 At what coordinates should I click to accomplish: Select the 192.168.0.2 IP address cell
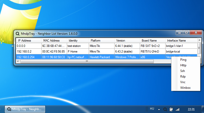(x=29, y=52)
